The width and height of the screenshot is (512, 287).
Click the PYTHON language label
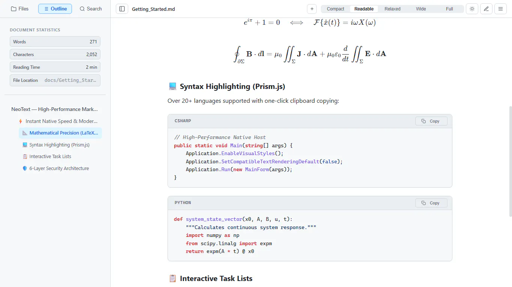183,203
